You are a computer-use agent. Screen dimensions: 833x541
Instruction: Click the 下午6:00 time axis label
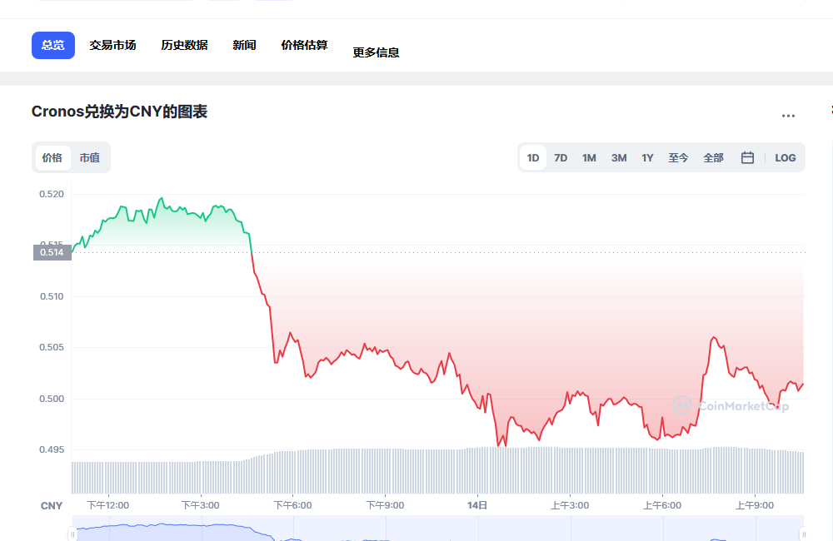click(292, 505)
